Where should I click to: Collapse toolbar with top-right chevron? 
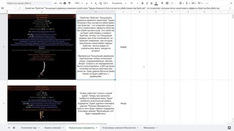(x=231, y=3)
